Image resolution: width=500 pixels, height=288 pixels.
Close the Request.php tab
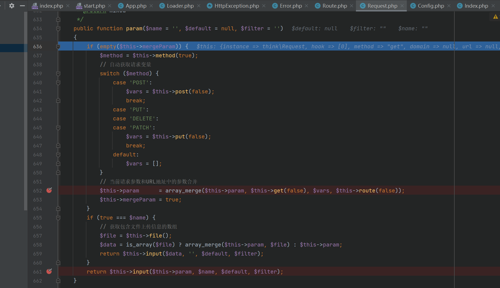pos(402,6)
